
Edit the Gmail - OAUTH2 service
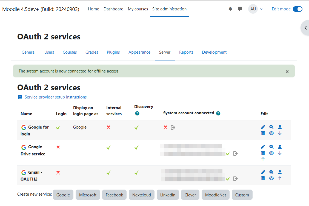pyautogui.click(x=263, y=172)
